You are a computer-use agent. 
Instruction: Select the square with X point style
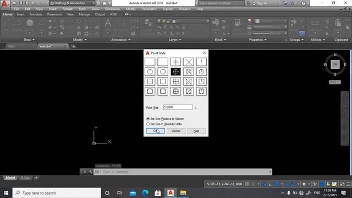[x=189, y=81]
